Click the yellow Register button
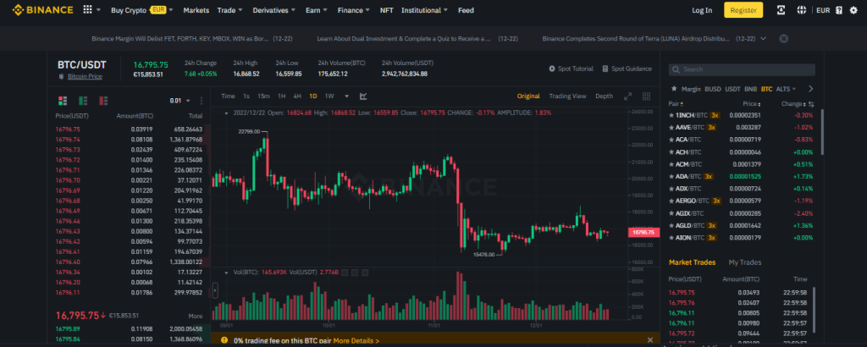 pyautogui.click(x=743, y=10)
